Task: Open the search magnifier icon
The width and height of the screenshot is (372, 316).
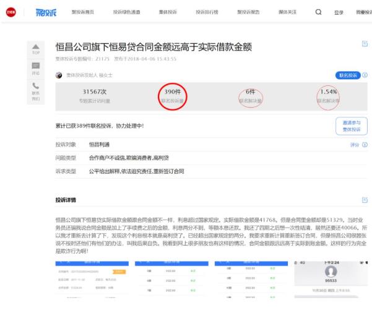Action: [x=318, y=12]
